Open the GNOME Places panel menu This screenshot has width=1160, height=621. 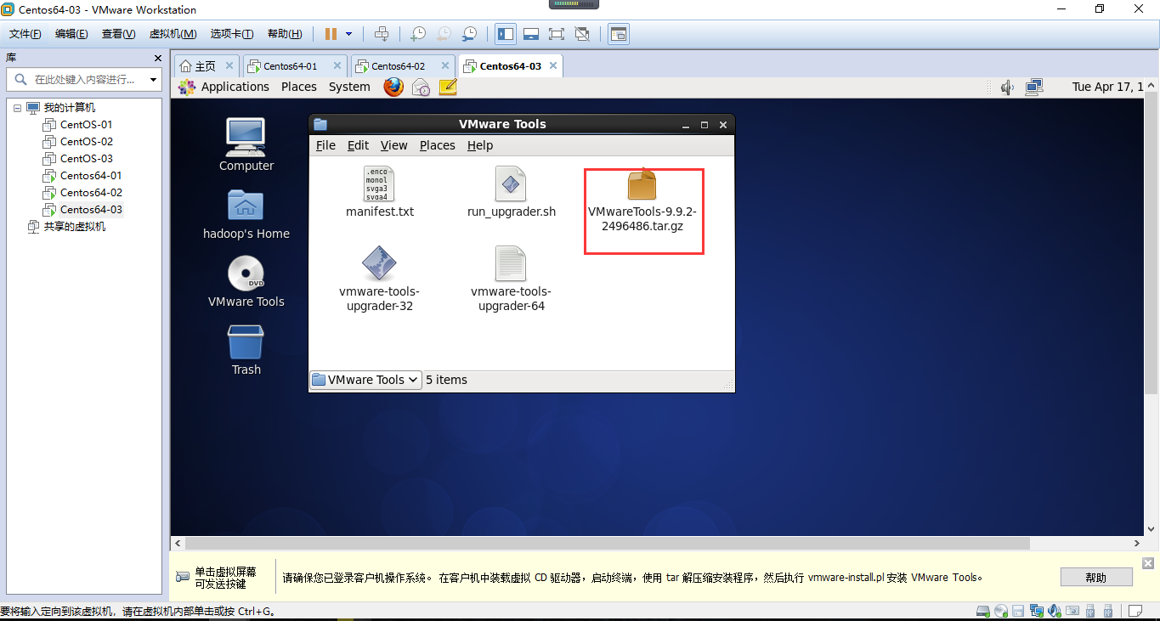coord(299,87)
